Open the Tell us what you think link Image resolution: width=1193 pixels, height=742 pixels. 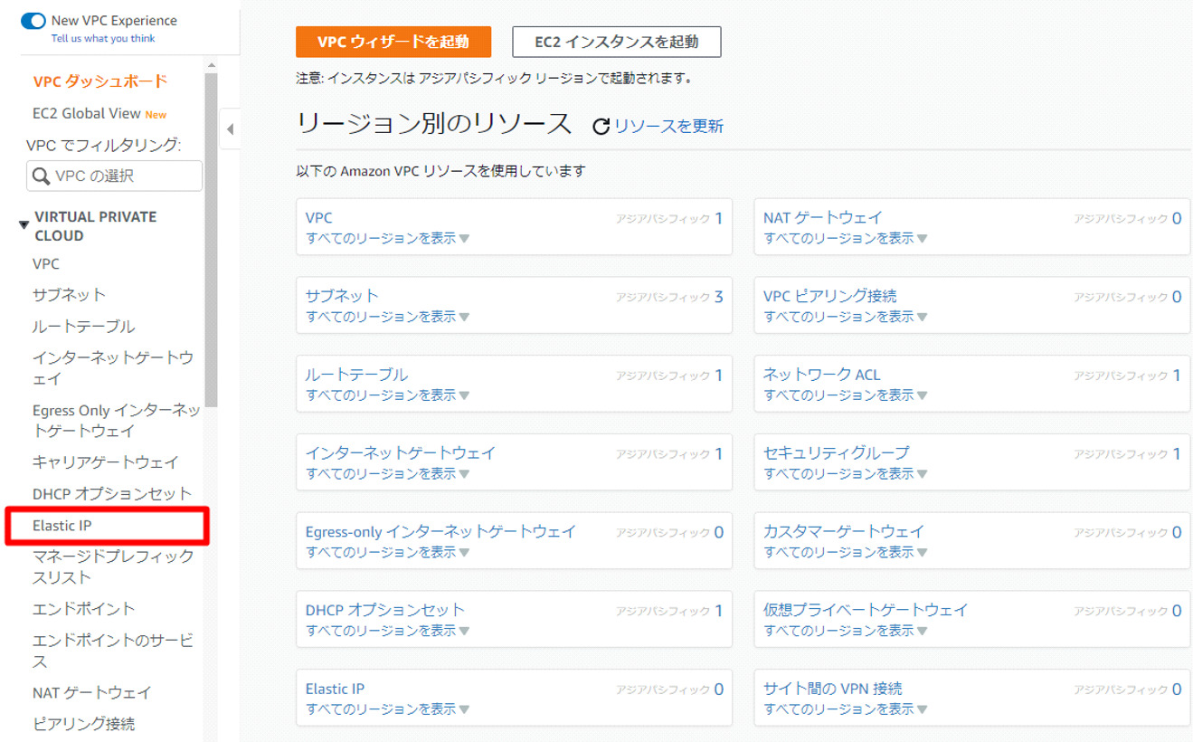[x=103, y=39]
